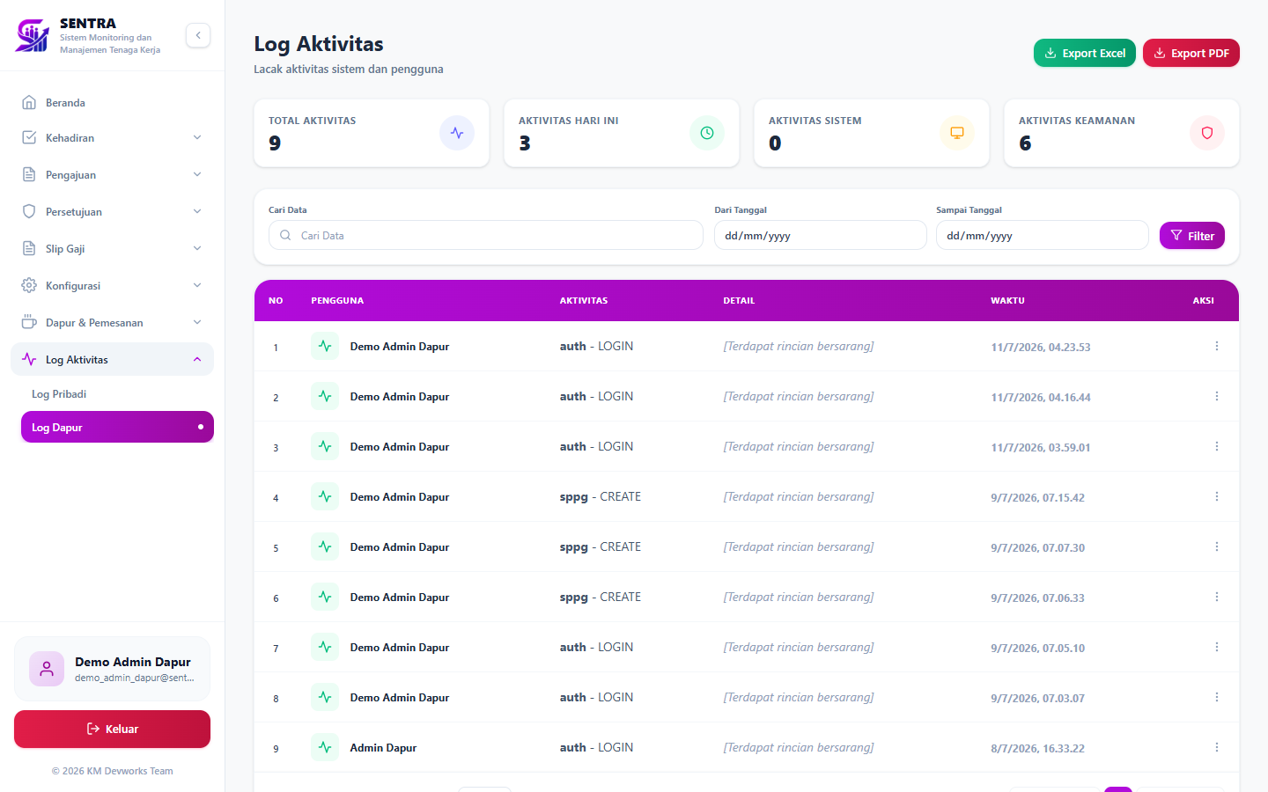Open three-dot actions for row 9
This screenshot has width=1268, height=792.
(1217, 747)
